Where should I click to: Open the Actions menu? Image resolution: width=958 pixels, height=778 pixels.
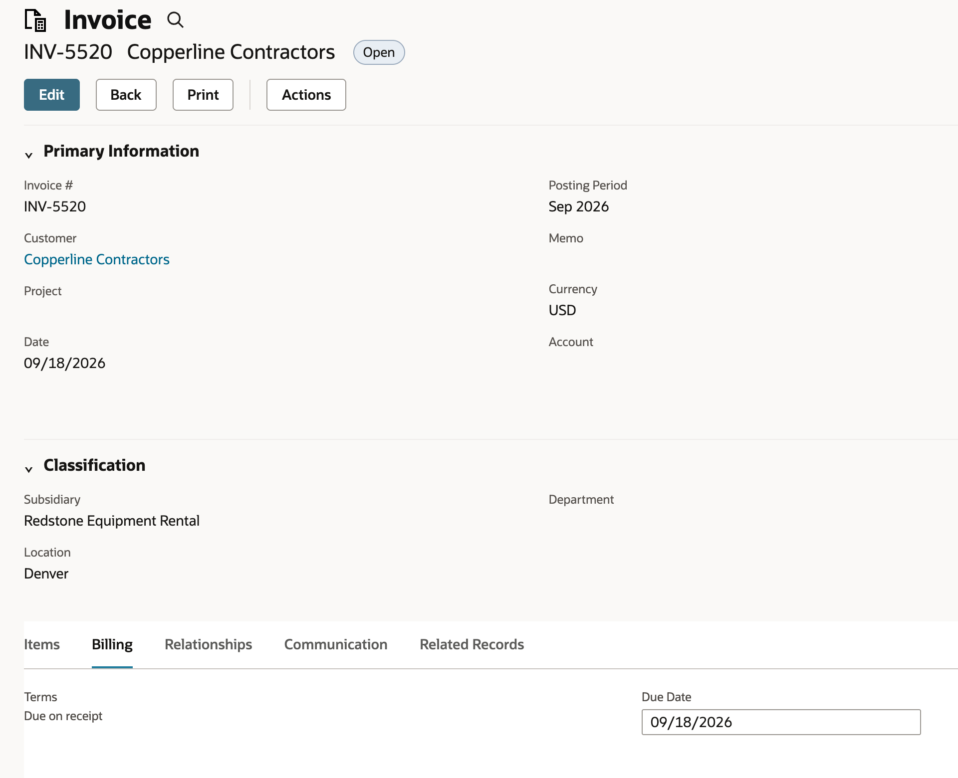coord(306,95)
